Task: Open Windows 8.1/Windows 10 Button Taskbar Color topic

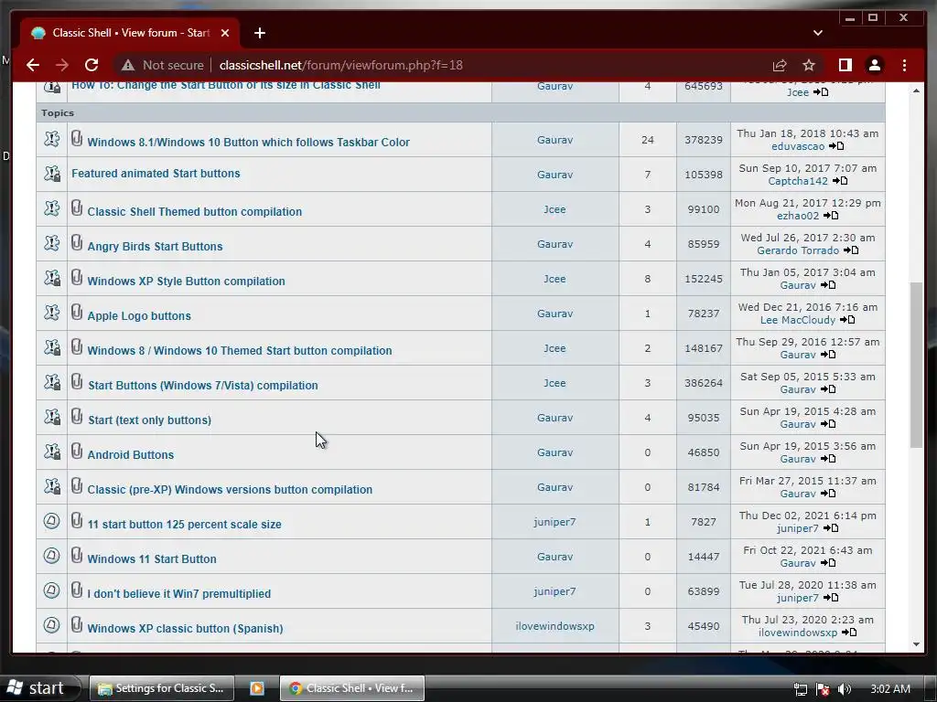Action: [249, 142]
